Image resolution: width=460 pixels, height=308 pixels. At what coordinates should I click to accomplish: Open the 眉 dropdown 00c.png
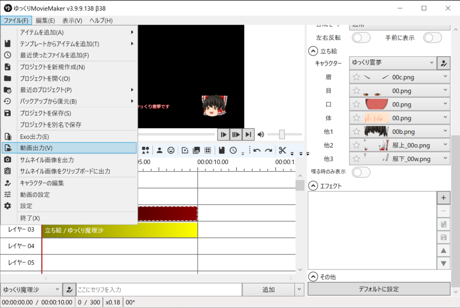pos(399,77)
